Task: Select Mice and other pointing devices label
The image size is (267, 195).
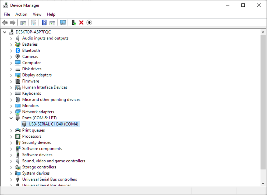Action: (x=51, y=100)
